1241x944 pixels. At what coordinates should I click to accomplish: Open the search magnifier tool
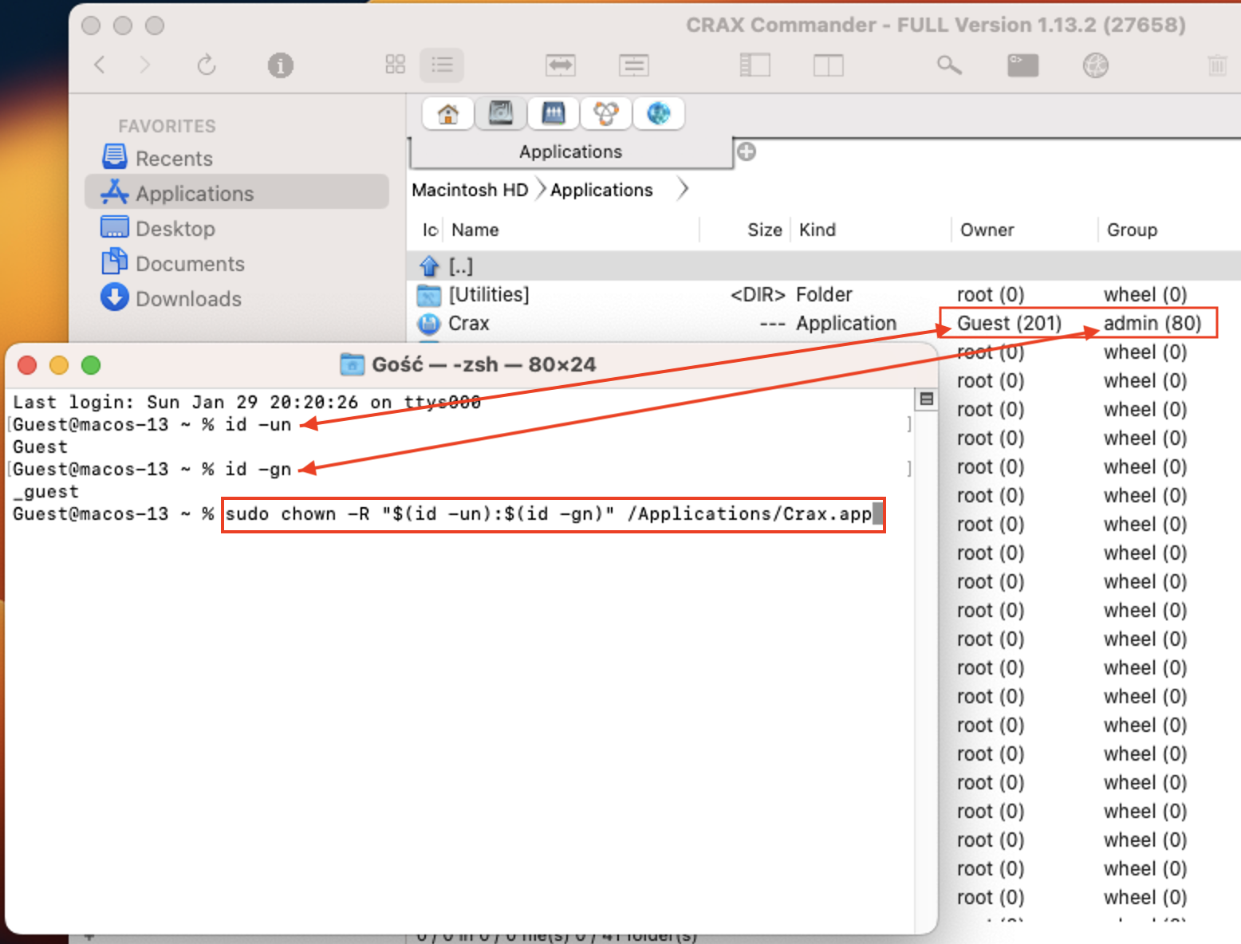click(x=948, y=65)
